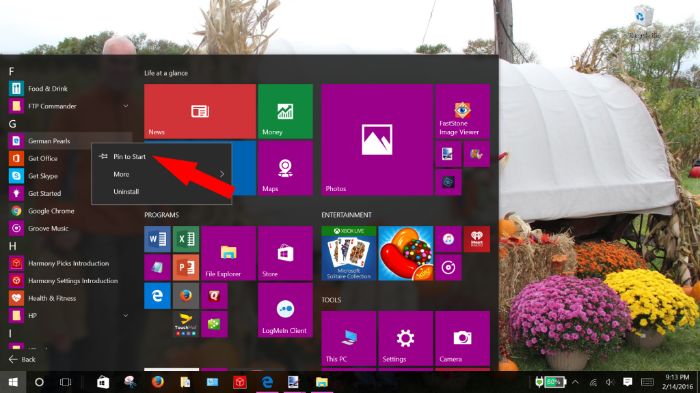Open the Settings tile
Screen dimensions: 700x393
(405, 338)
